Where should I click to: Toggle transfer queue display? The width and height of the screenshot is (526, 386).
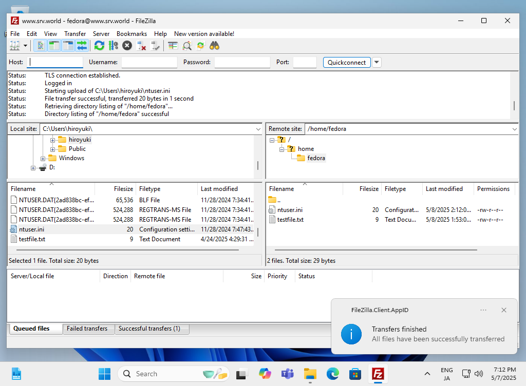click(x=82, y=46)
